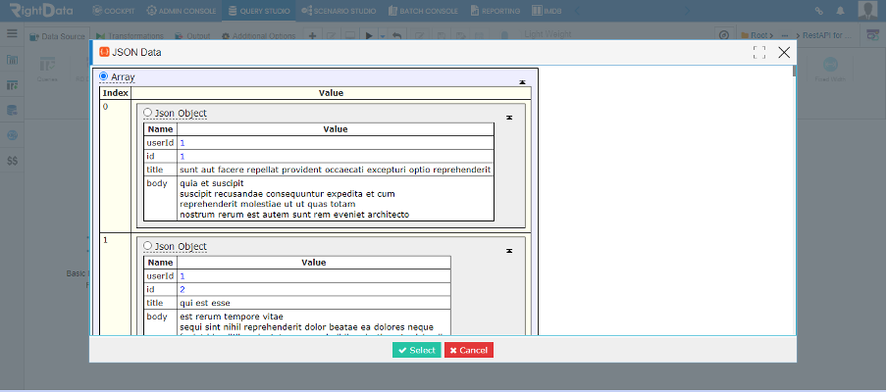
Task: Select the Json Object radio at index 1
Action: pos(147,246)
